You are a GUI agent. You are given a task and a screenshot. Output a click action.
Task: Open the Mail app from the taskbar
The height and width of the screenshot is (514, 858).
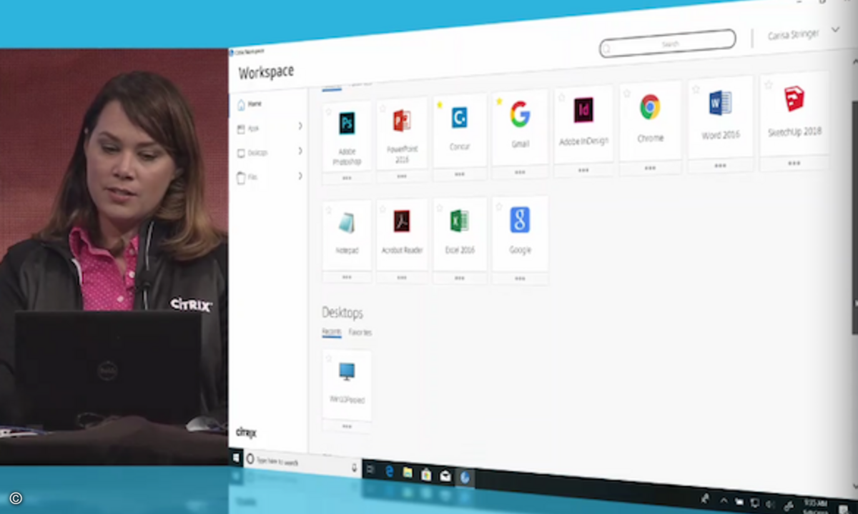[445, 476]
